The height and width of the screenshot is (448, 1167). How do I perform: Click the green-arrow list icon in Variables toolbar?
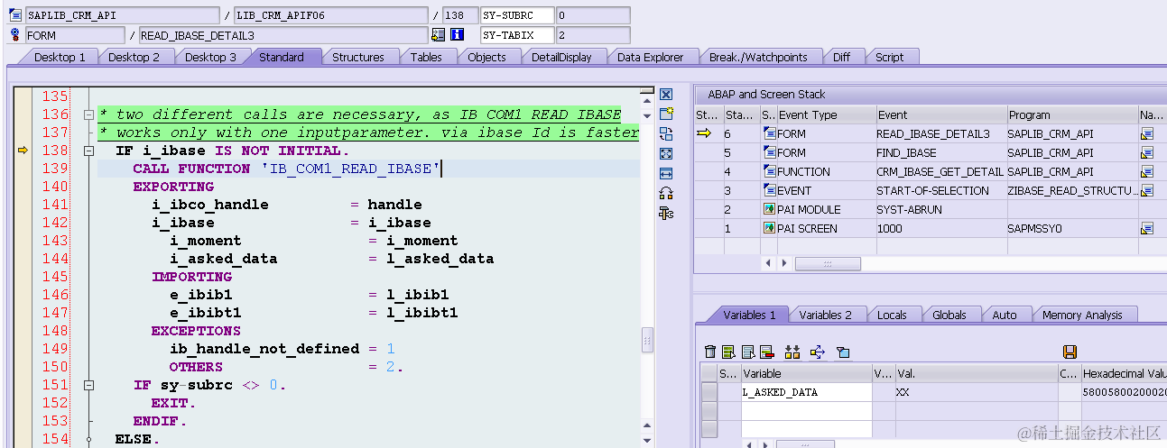(729, 352)
